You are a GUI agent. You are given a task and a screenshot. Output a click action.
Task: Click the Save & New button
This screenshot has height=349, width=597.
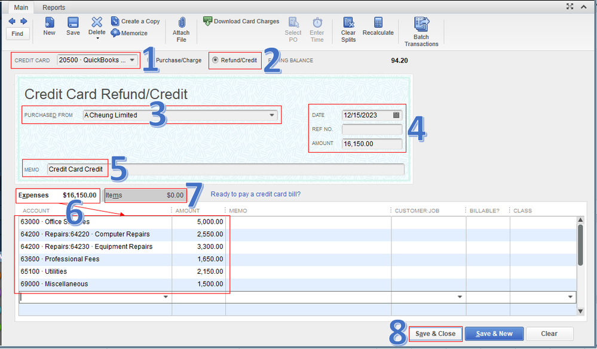[x=494, y=334]
